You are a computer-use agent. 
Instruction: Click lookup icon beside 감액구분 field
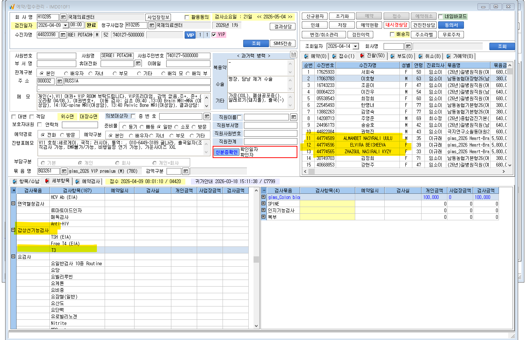point(186,171)
